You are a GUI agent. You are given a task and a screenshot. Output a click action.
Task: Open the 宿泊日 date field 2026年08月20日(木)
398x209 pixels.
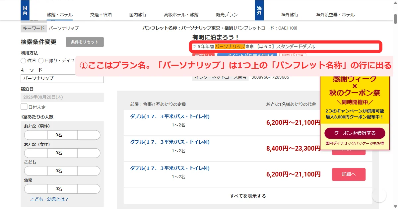pos(62,97)
